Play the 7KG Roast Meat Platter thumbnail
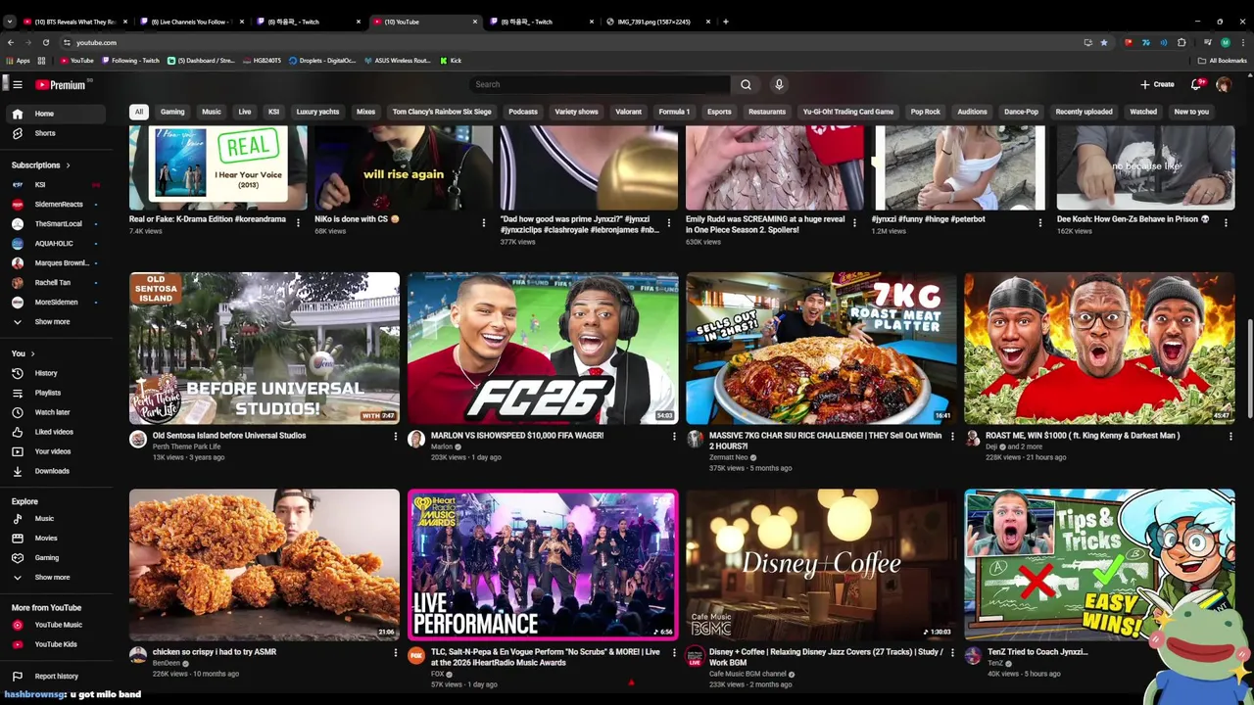This screenshot has width=1254, height=705. [x=821, y=348]
